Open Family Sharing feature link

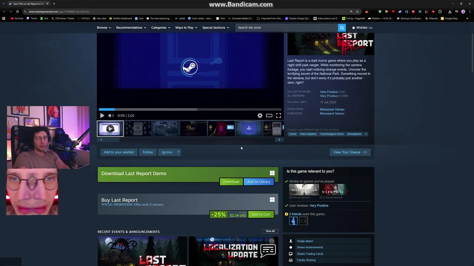pos(306,260)
